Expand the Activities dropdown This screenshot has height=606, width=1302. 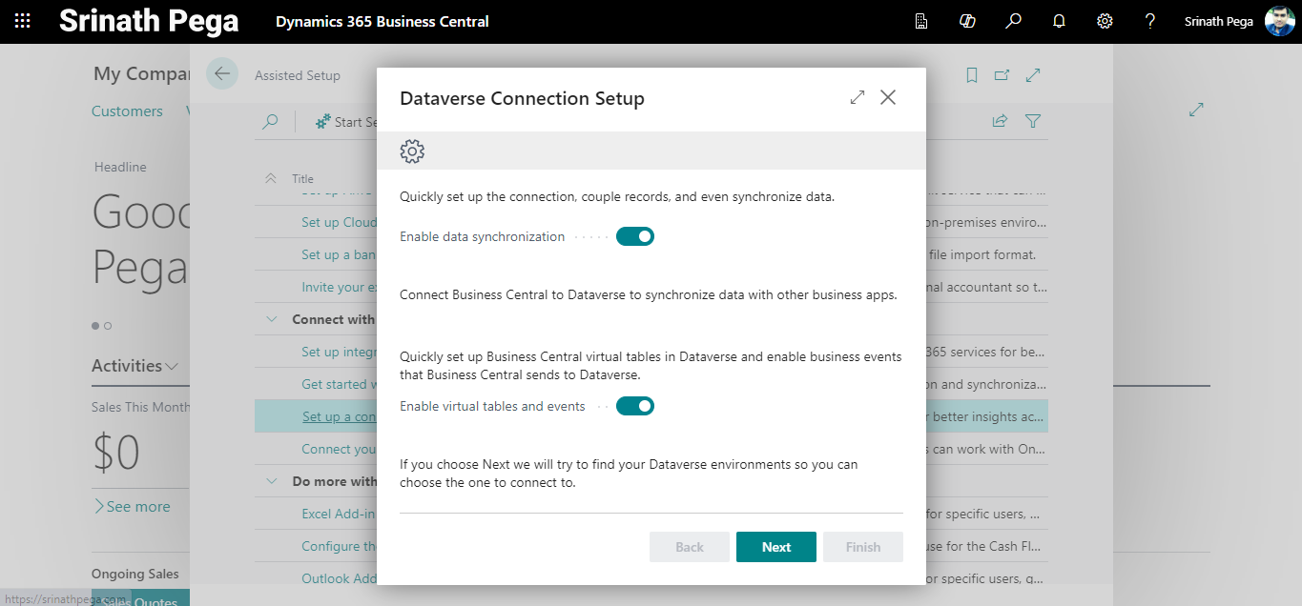(x=172, y=366)
